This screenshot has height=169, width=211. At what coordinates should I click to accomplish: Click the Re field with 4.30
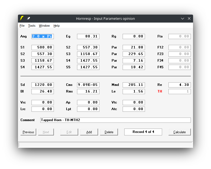pos(180,85)
